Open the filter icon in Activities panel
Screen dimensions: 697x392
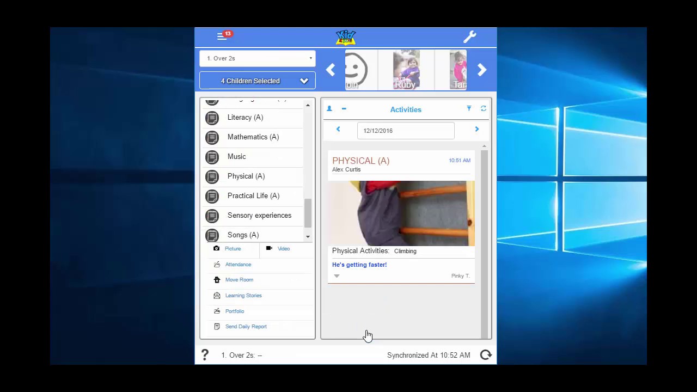pos(469,109)
